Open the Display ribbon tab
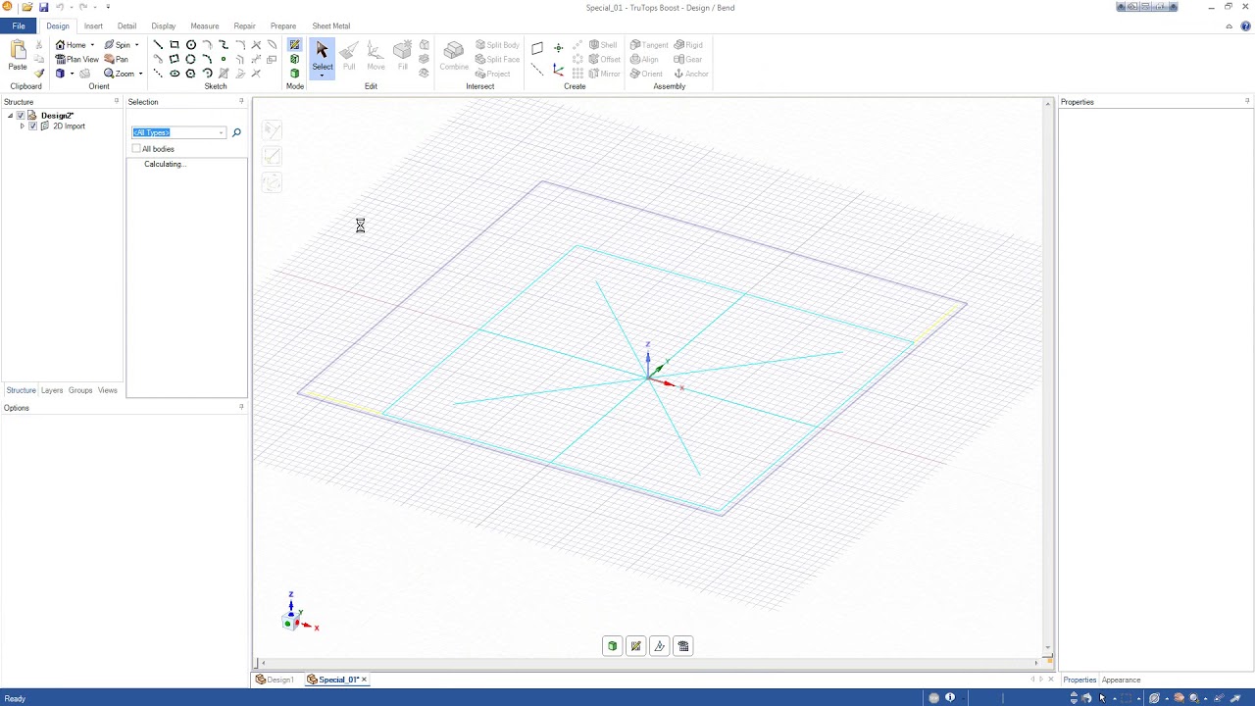This screenshot has height=706, width=1255. pos(163,26)
